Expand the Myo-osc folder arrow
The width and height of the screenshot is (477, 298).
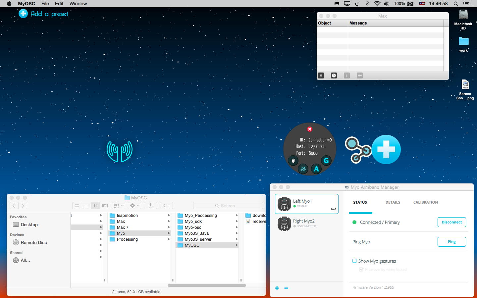click(237, 227)
